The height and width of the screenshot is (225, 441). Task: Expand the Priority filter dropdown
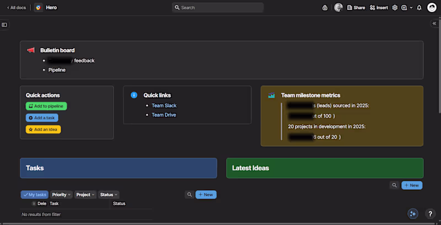point(61,195)
